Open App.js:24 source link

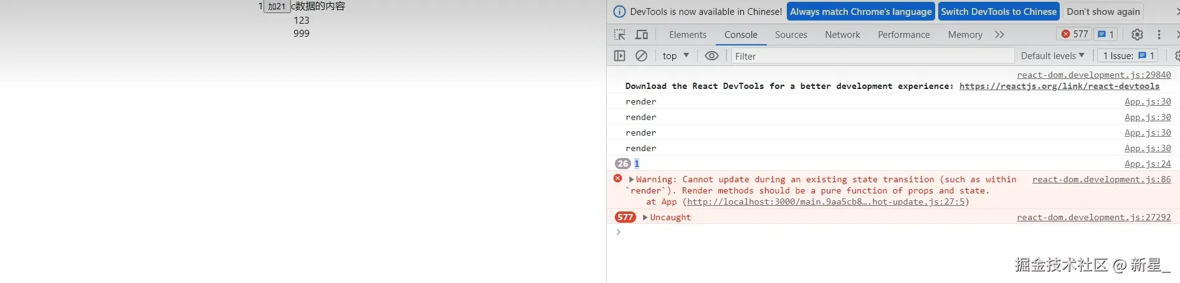(1148, 164)
